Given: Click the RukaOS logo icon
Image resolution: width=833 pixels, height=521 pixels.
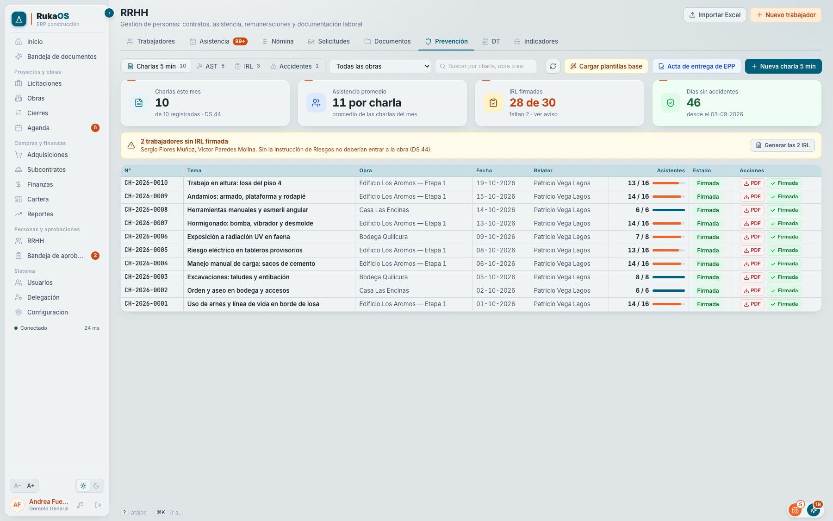Looking at the screenshot, I should (19, 19).
